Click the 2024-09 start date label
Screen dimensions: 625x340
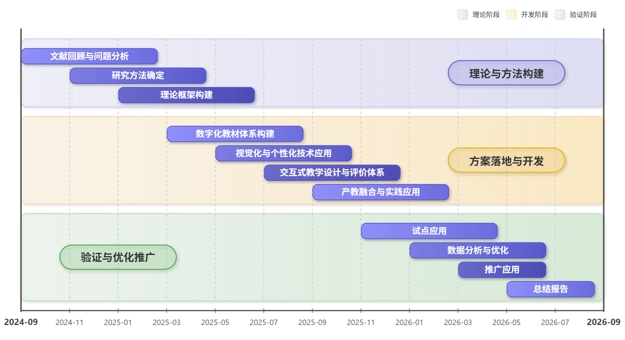[21, 322]
